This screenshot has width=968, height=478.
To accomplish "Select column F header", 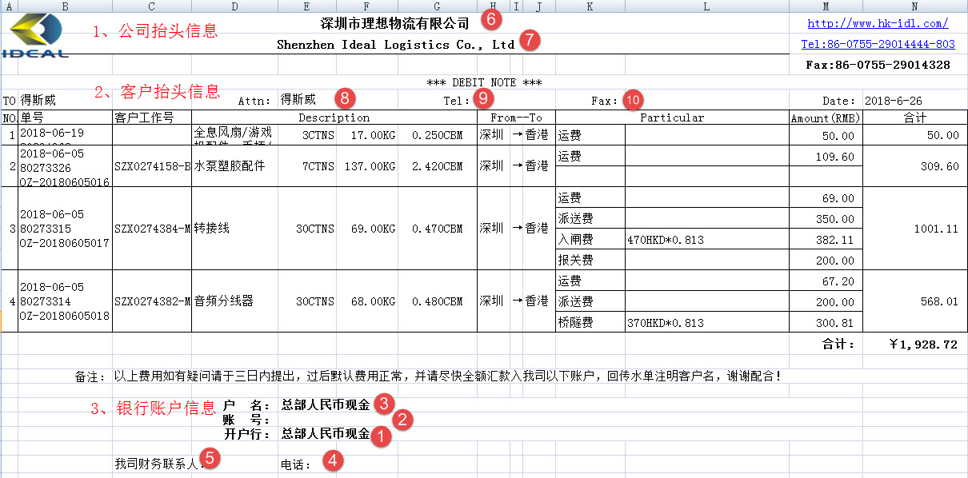I will 367,6.
